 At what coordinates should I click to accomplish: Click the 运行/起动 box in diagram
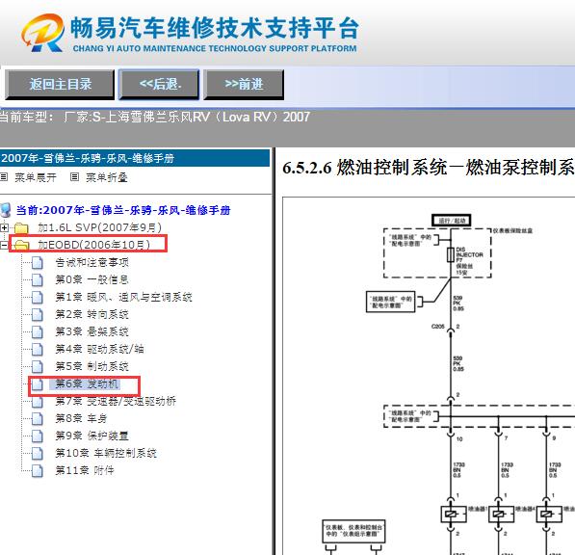(452, 221)
